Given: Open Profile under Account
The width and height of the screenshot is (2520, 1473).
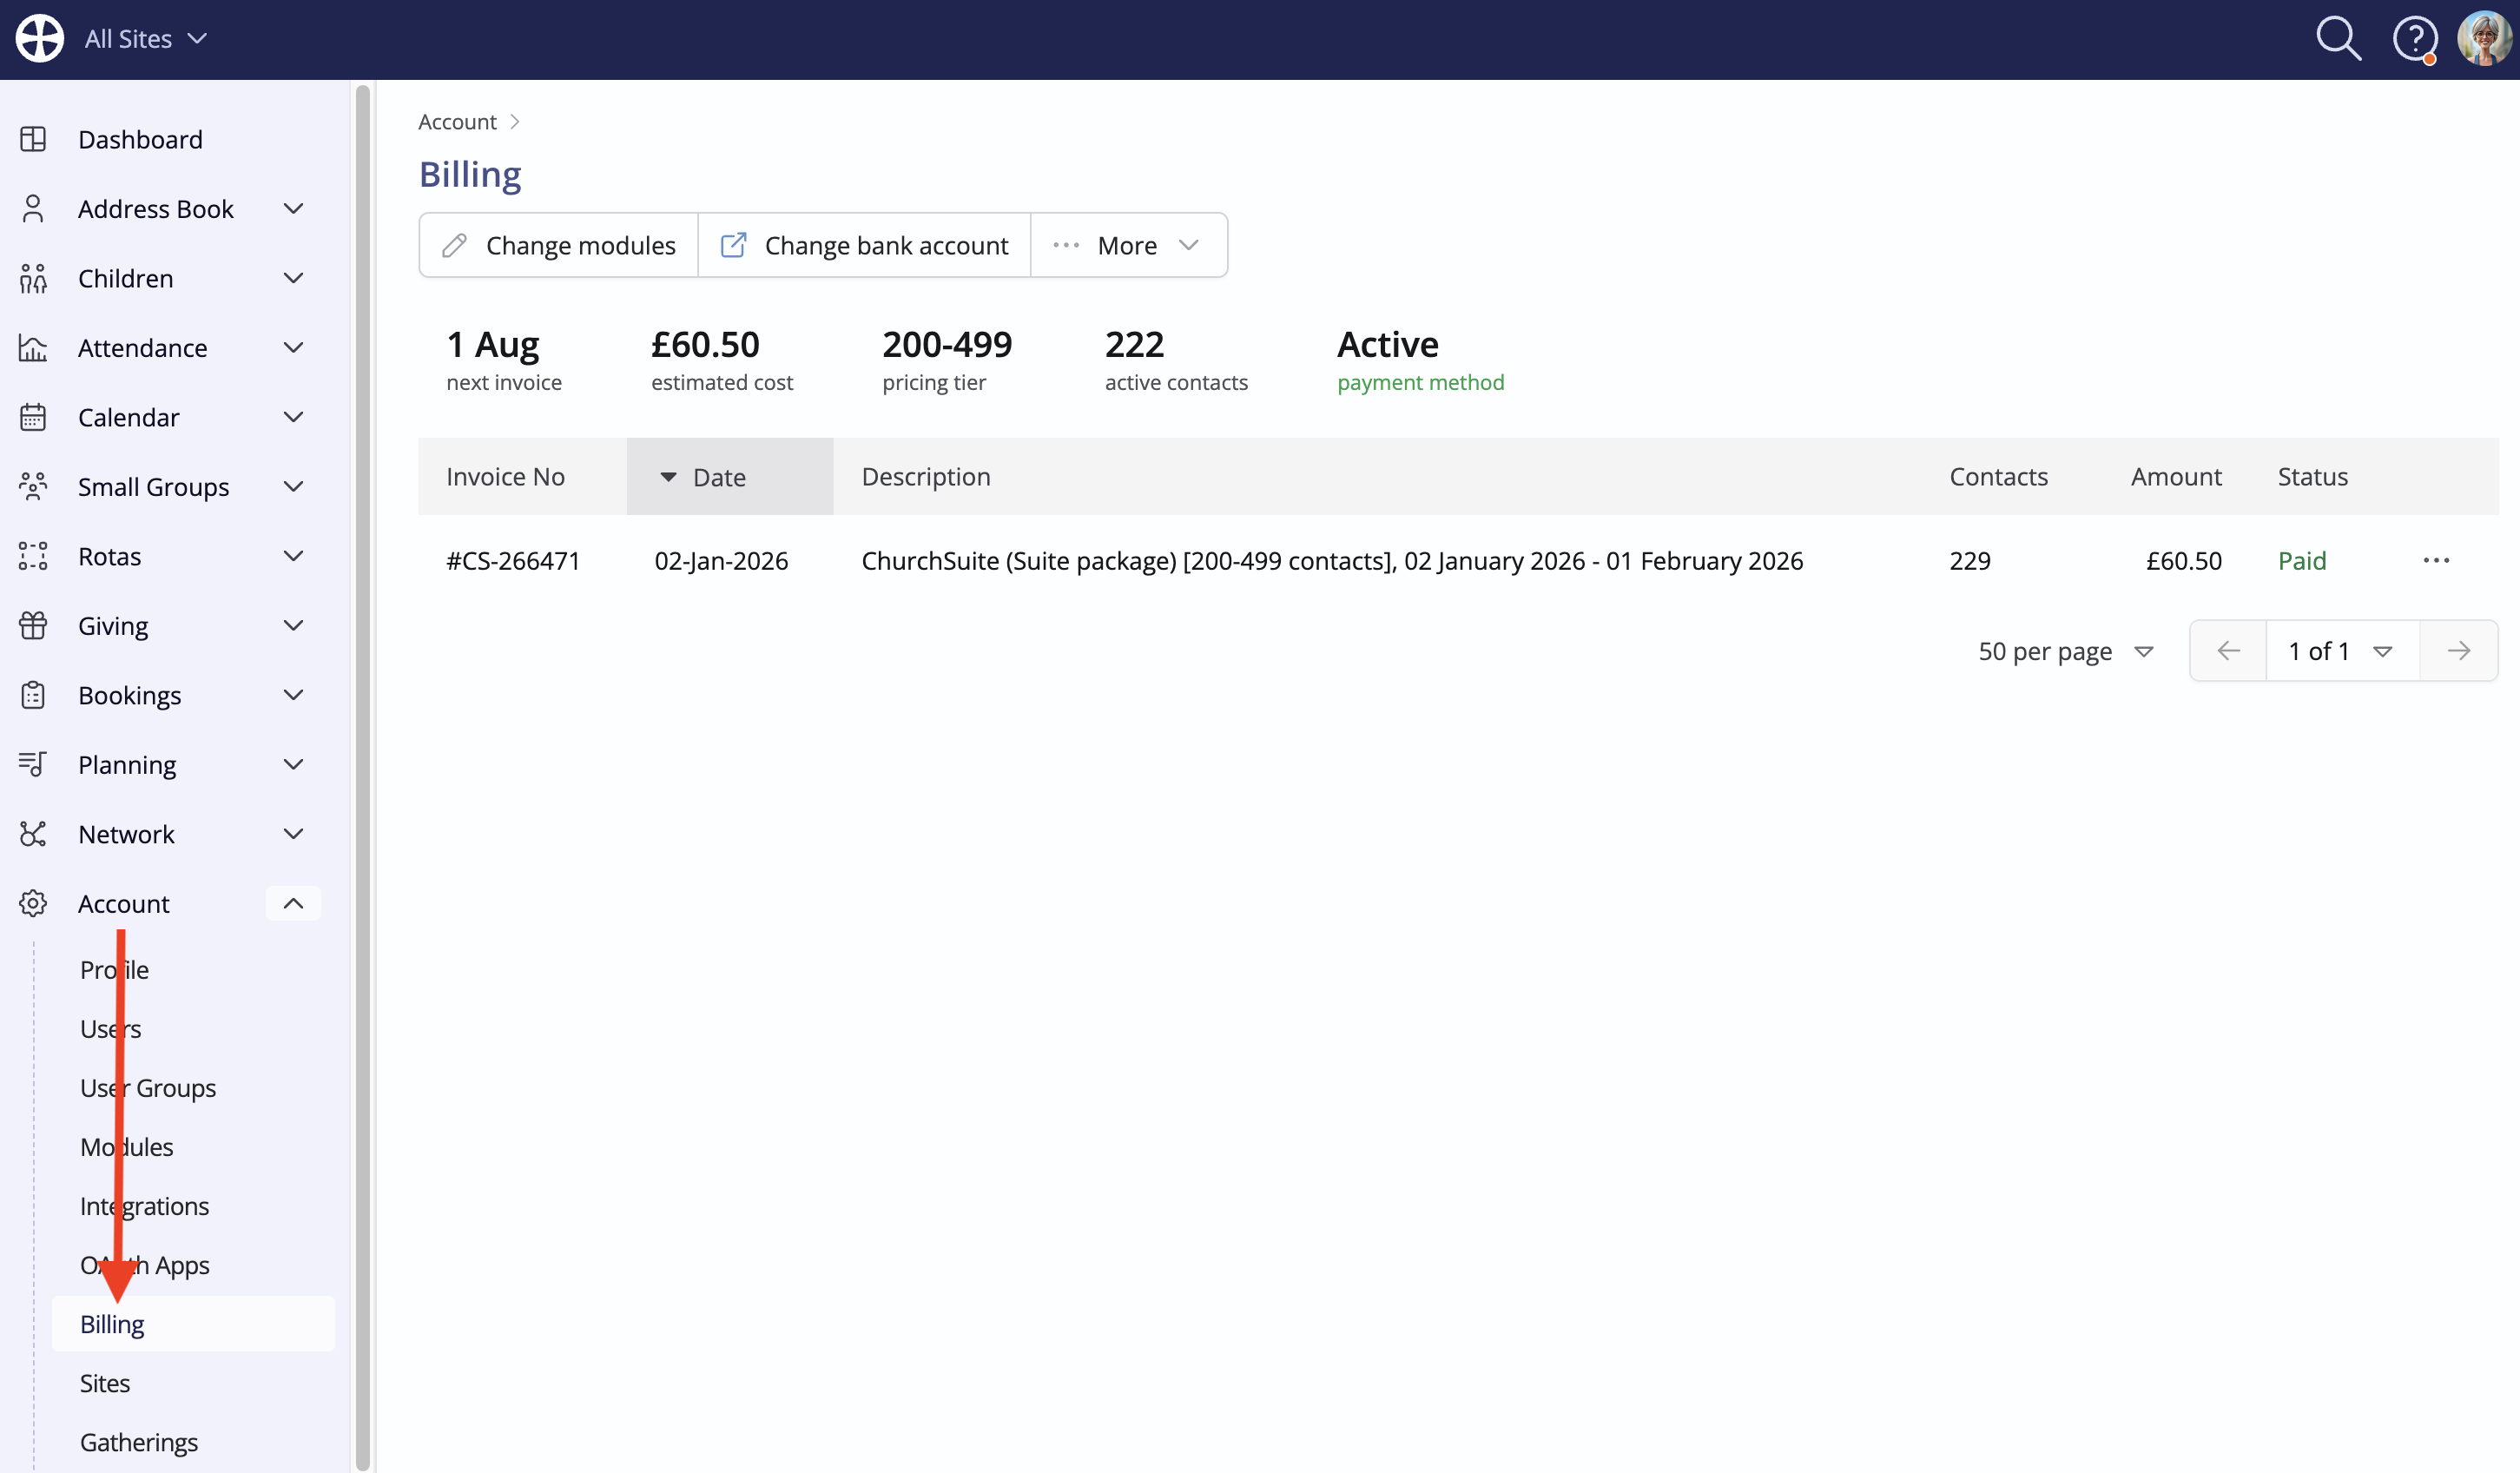Looking at the screenshot, I should (x=114, y=970).
